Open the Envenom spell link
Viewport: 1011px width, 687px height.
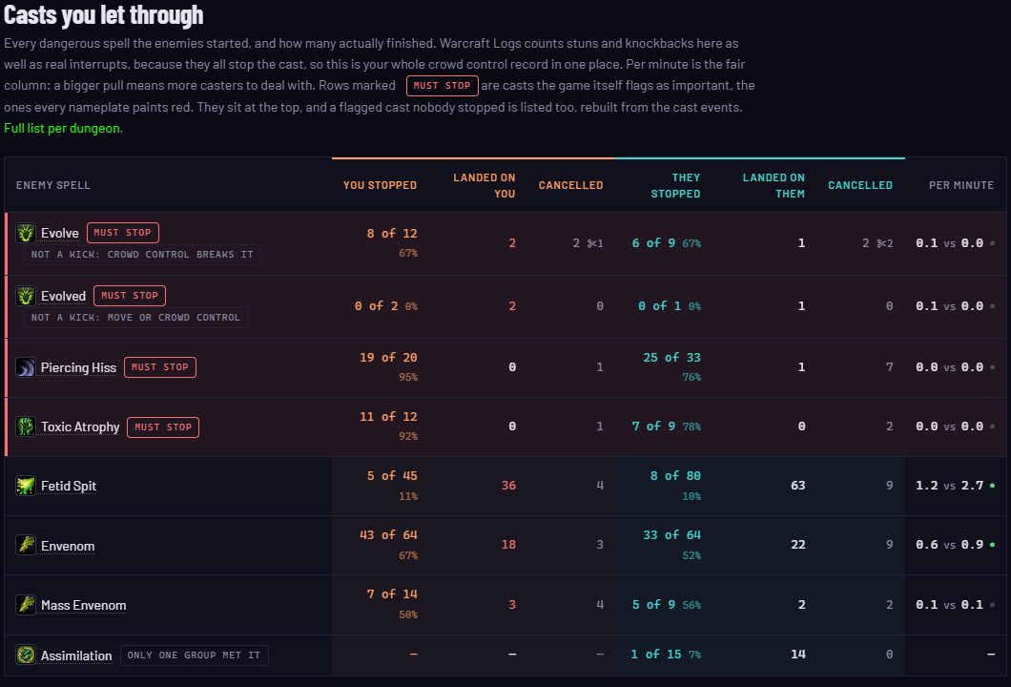coord(68,546)
